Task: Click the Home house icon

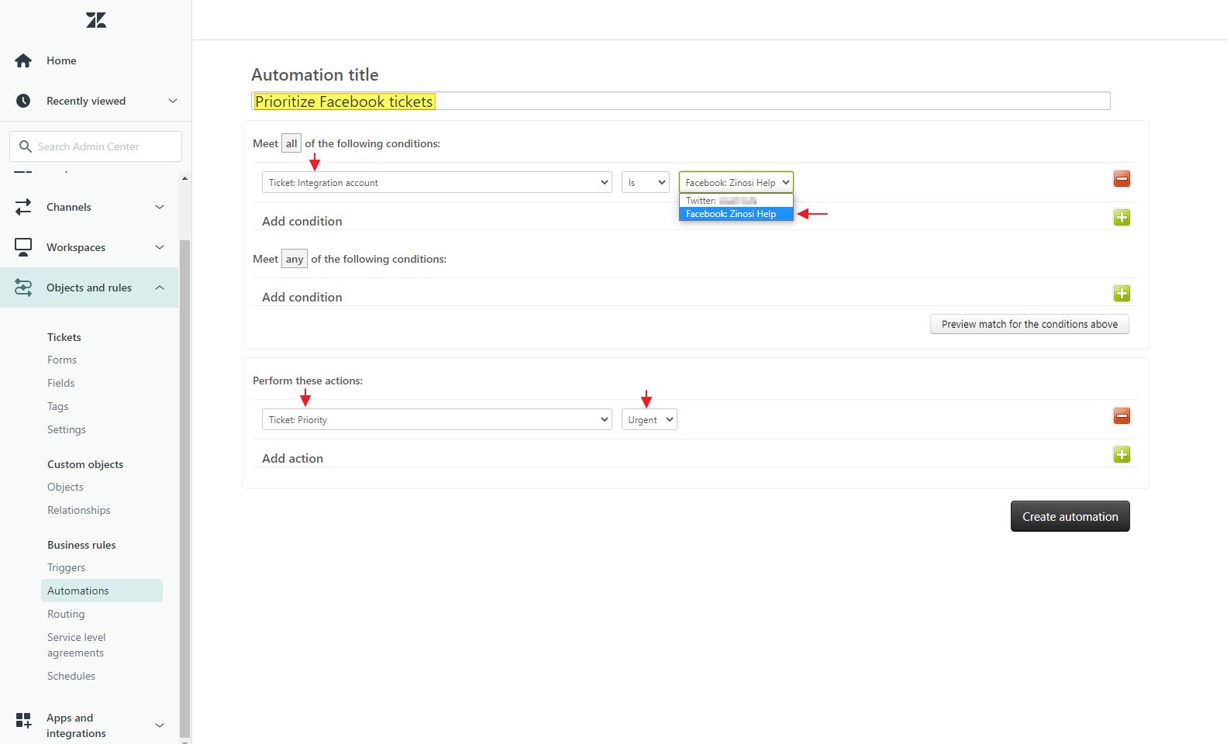Action: pyautogui.click(x=23, y=60)
